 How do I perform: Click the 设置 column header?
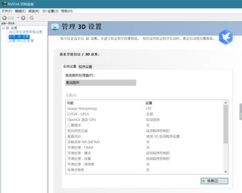pos(149,103)
